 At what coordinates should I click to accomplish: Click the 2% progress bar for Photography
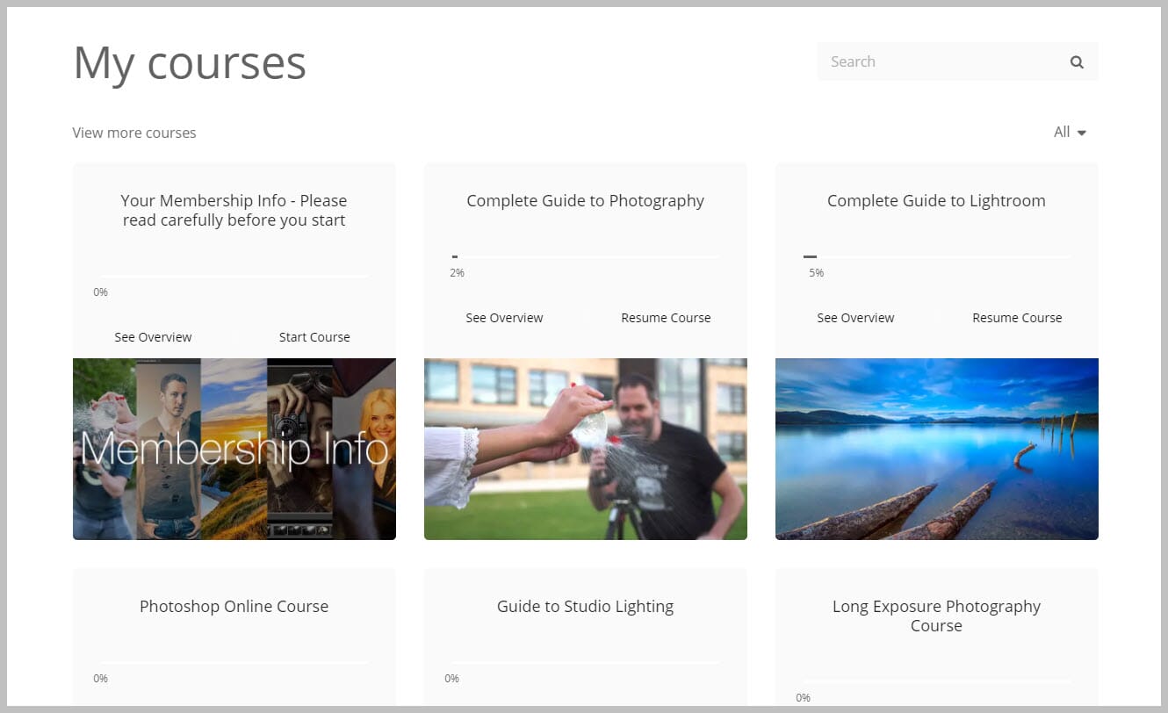(x=586, y=256)
